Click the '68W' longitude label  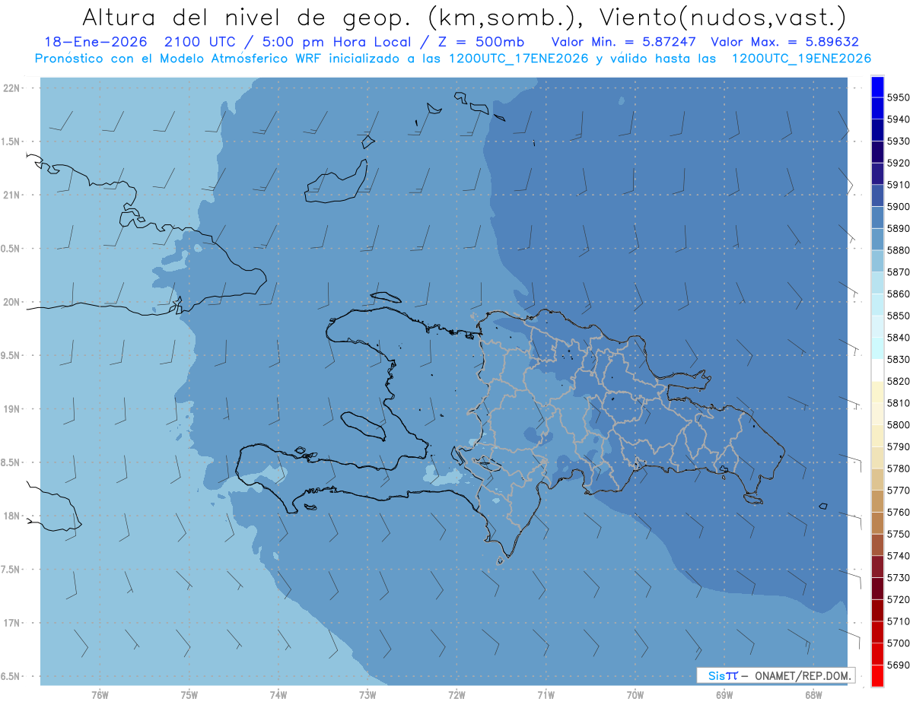813,694
